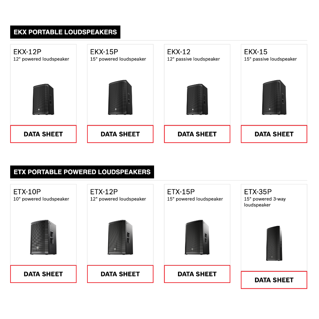Click the ETX-10P speaker image
The image size is (319, 319).
click(x=43, y=237)
